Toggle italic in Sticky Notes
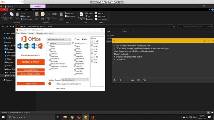This screenshot has height=120, width=214. coord(120,80)
